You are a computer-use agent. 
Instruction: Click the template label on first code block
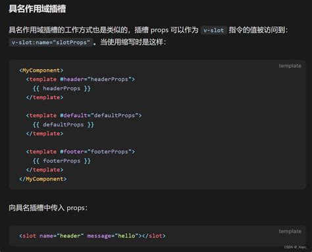(290, 66)
